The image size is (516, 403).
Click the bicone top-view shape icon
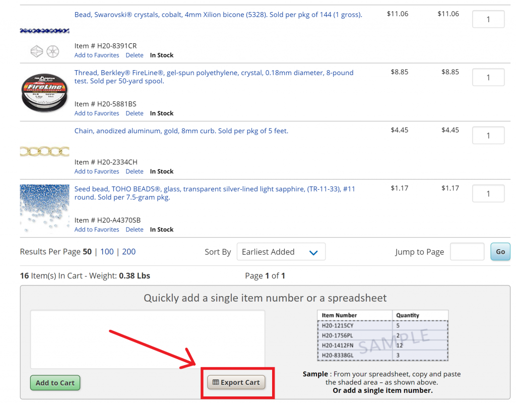52,51
